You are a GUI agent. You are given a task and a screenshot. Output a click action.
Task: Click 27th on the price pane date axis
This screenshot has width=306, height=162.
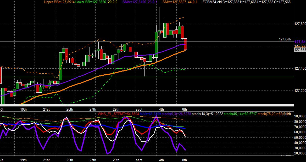(93, 109)
